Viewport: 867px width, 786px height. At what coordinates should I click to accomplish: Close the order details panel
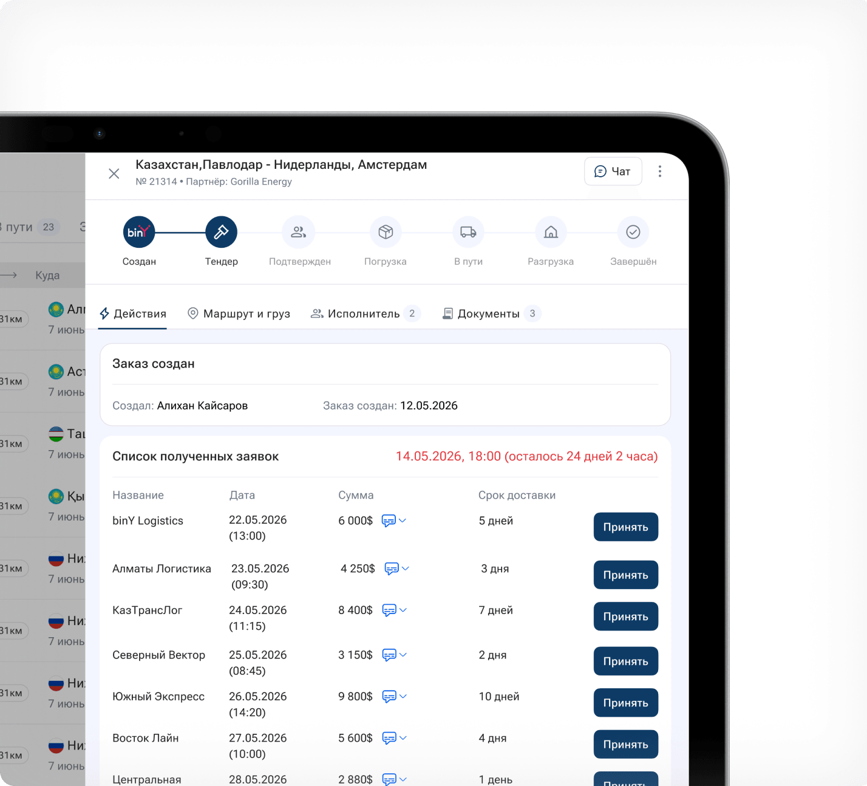tap(114, 174)
